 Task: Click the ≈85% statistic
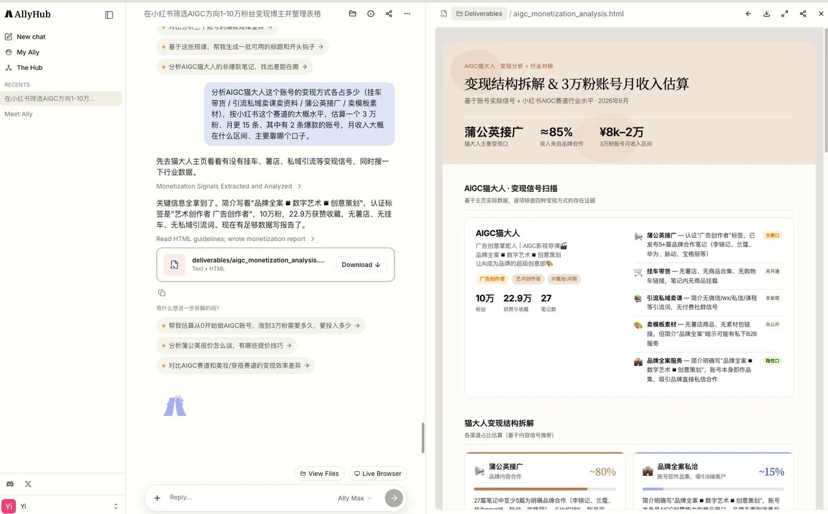pos(556,132)
